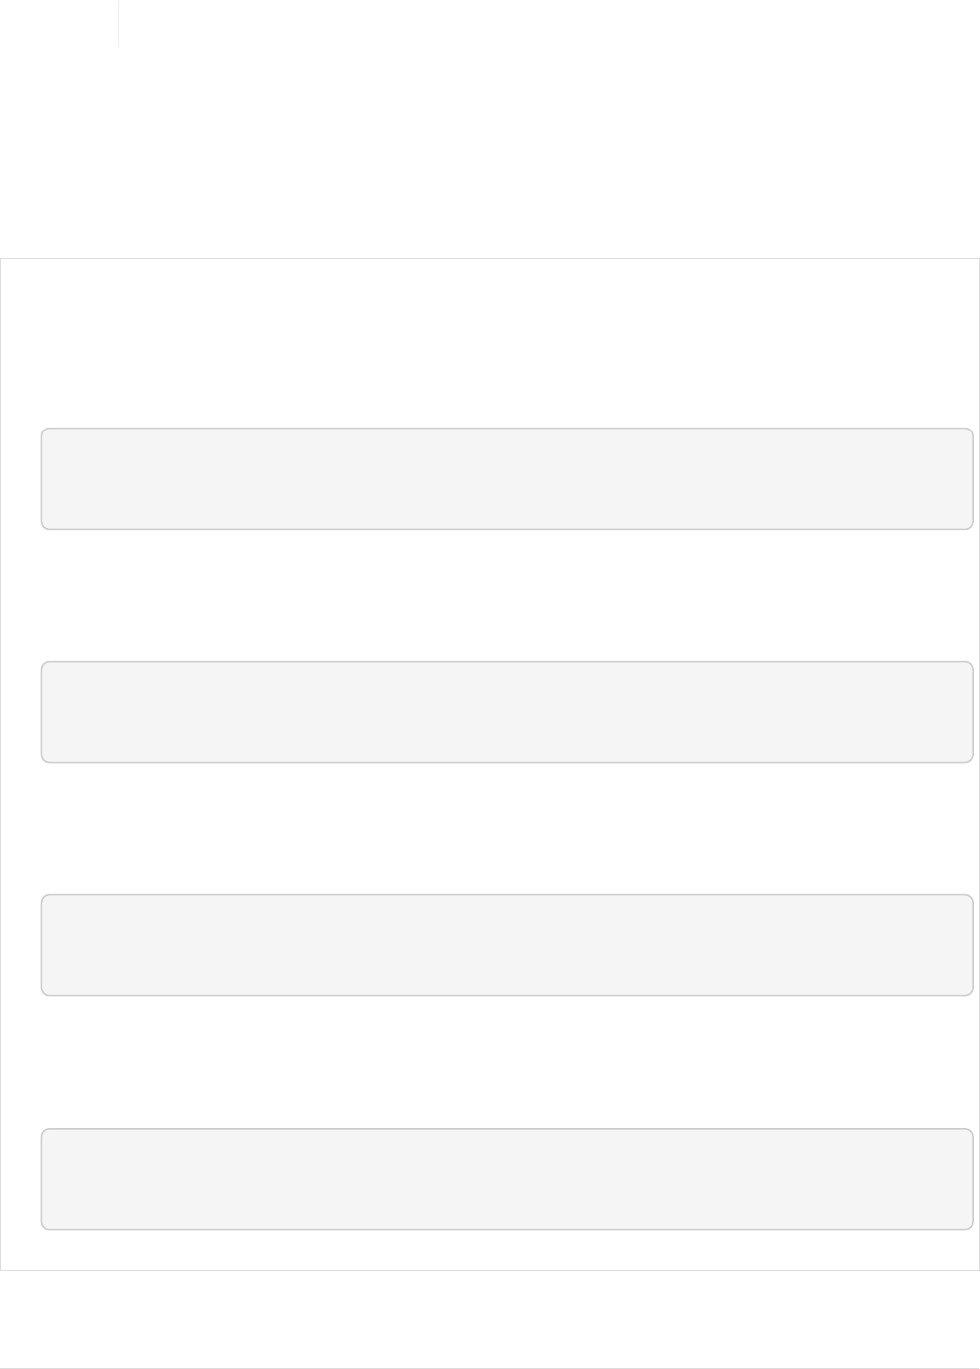Click inside the third gray code box
Viewport: 980px width, 1369px height.
coord(506,945)
